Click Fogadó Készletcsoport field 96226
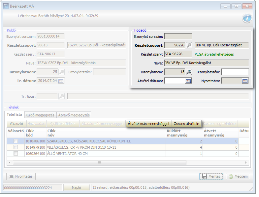The height and width of the screenshot is (197, 259). click(x=175, y=45)
